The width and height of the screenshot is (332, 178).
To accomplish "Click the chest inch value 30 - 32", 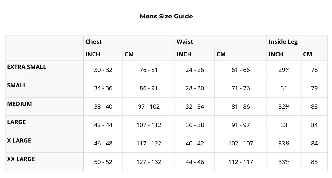I will pyautogui.click(x=103, y=70).
